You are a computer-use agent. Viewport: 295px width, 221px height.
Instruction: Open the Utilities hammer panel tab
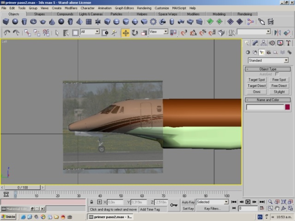pos(288,43)
